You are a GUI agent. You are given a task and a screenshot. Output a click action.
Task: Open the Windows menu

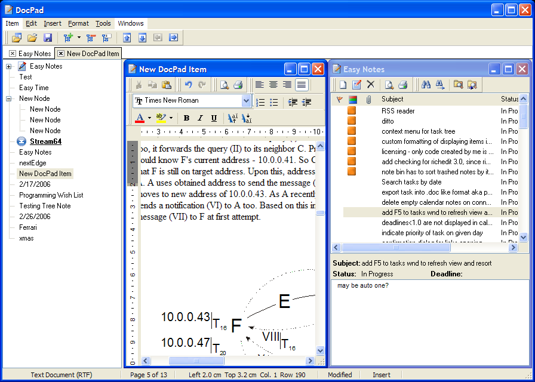[131, 23]
